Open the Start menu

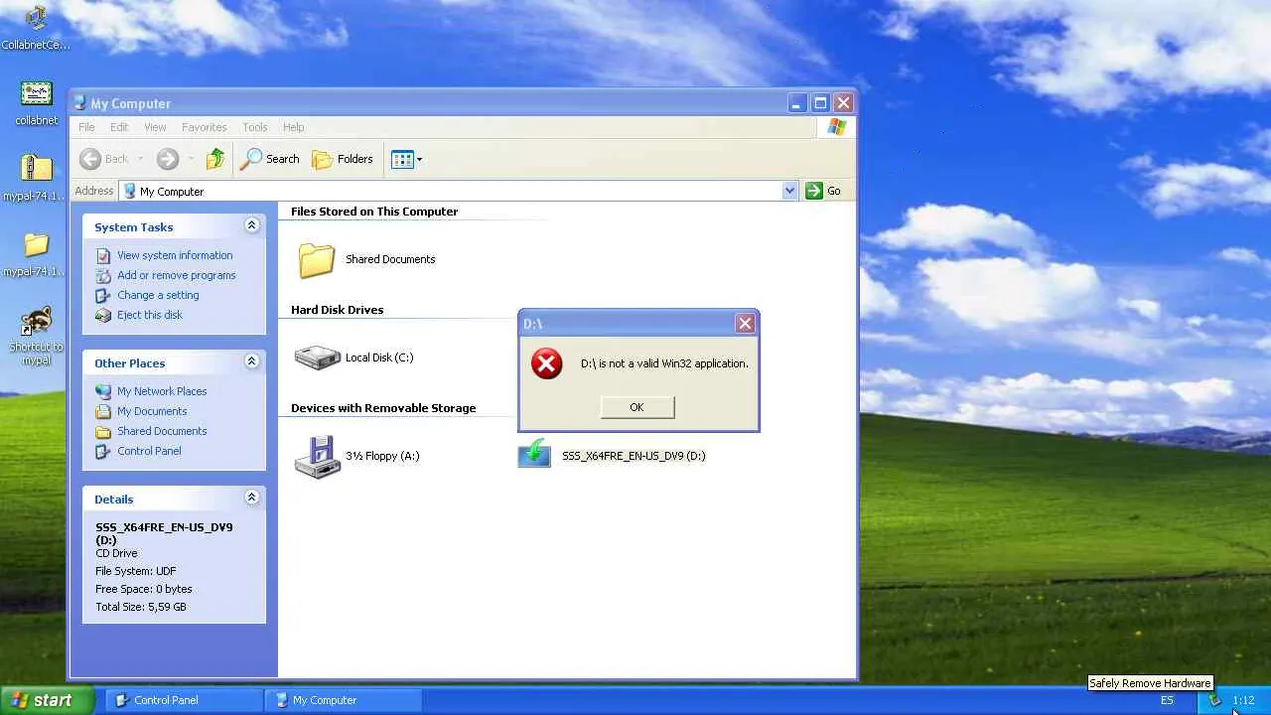pos(48,700)
